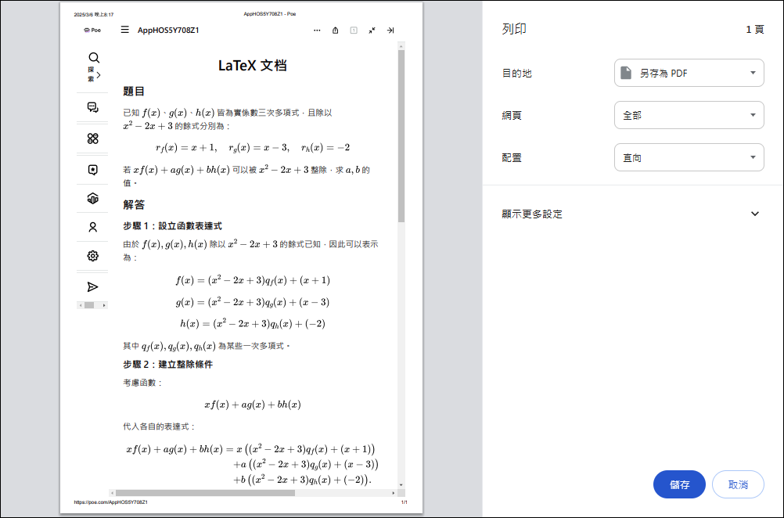The image size is (784, 518).
Task: Click the 儲存 save button
Action: 679,484
